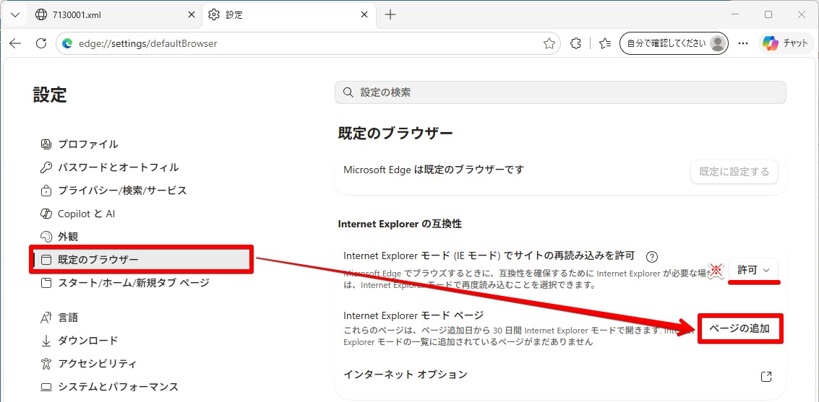Open the favorites list icon
The width and height of the screenshot is (819, 402).
pos(605,44)
